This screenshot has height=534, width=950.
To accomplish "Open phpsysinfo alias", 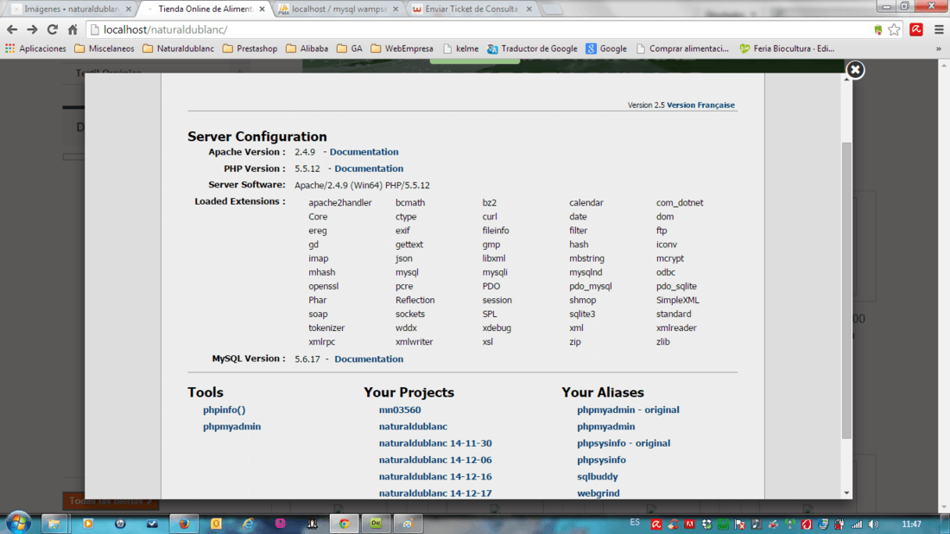I will 601,460.
